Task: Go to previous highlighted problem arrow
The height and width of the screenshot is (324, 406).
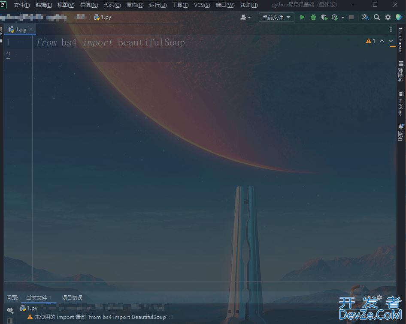Action: tap(382, 41)
